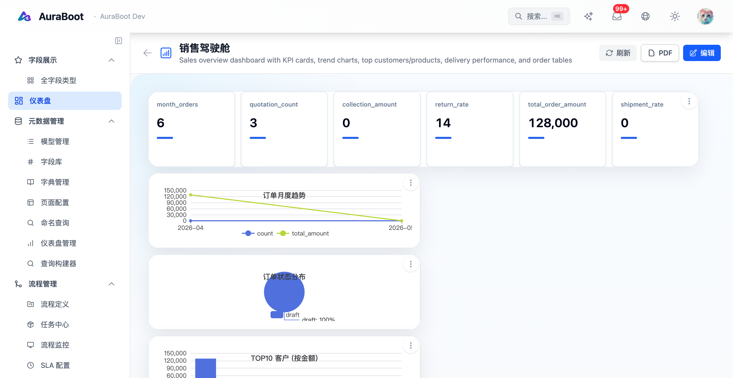This screenshot has height=378, width=733.
Task: Open the notifications inbox icon
Action: tap(617, 16)
